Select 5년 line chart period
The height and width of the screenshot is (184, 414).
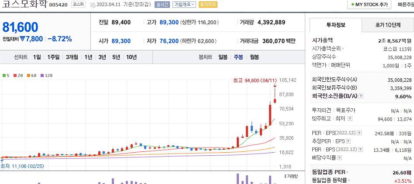116,57
